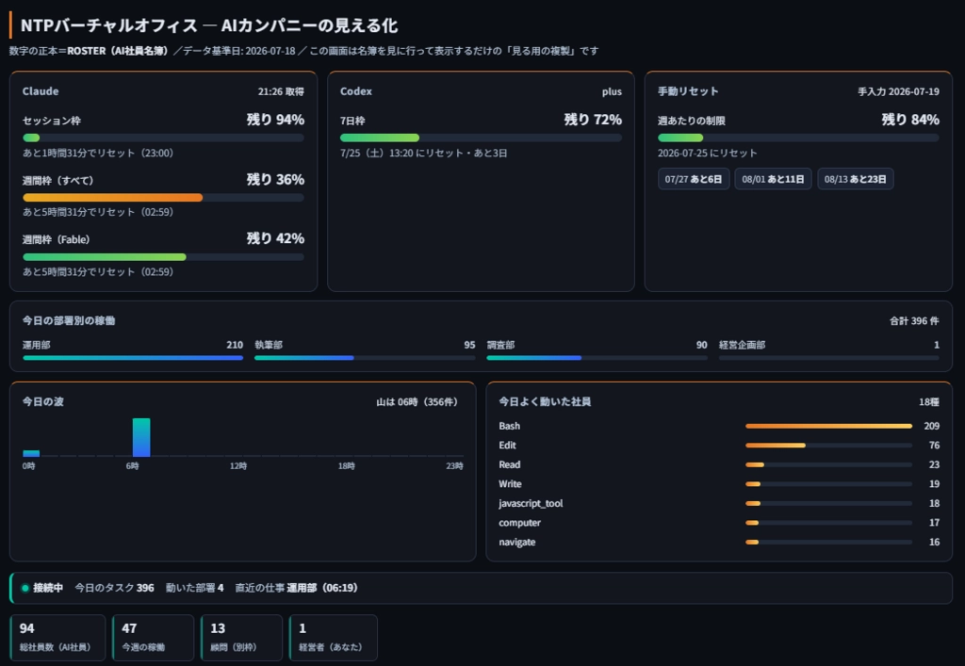Click the "Claude" card title

click(x=41, y=91)
